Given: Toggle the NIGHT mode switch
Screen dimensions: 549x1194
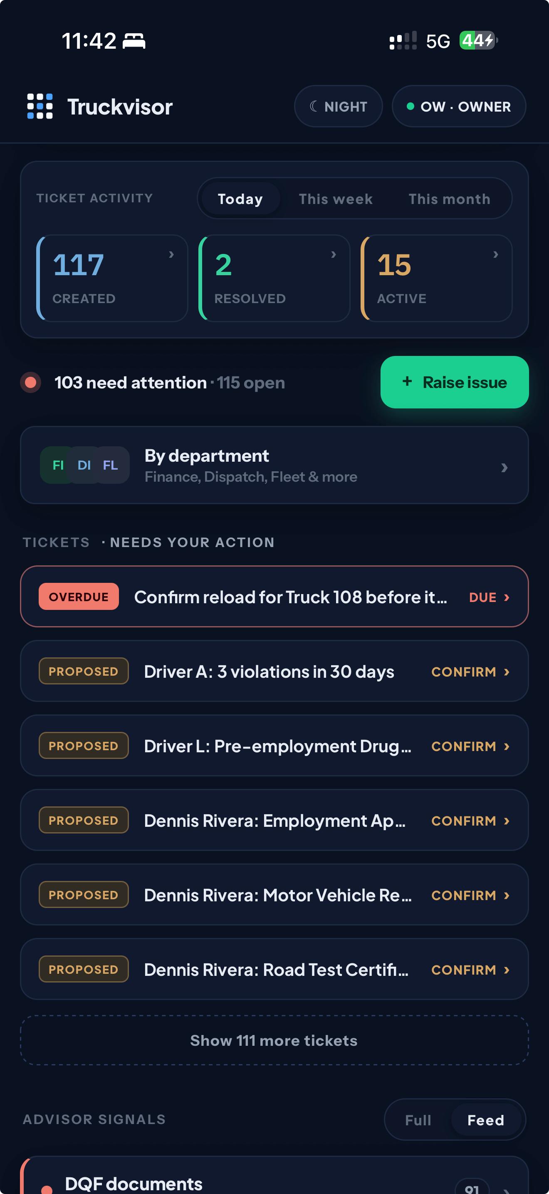Looking at the screenshot, I should point(339,106).
